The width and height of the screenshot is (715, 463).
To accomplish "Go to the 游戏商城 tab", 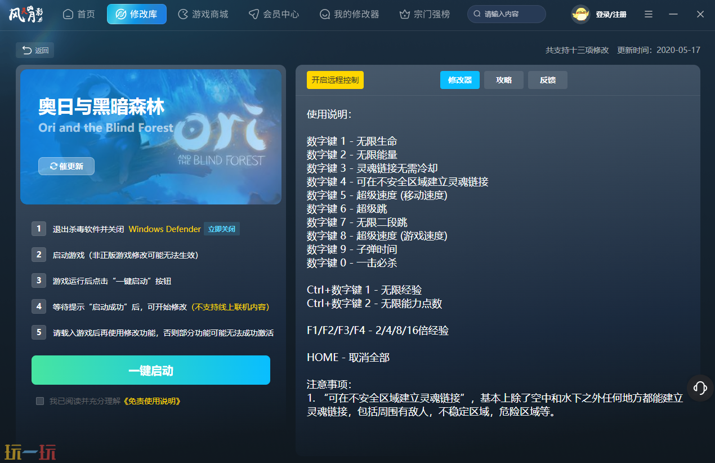I will pos(203,14).
